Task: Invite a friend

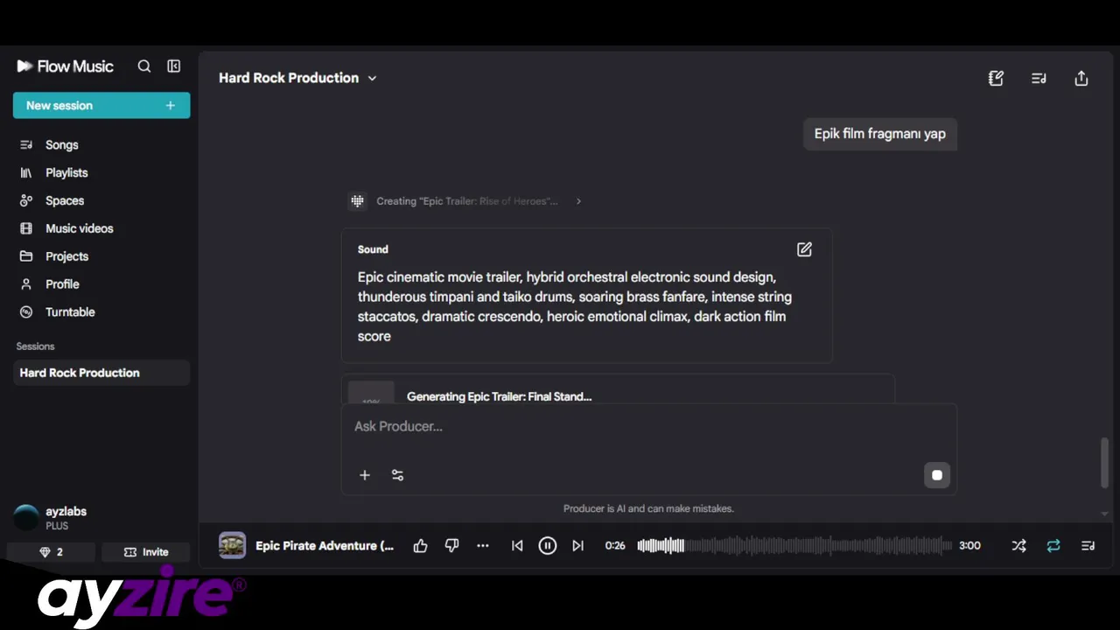Action: click(x=146, y=552)
